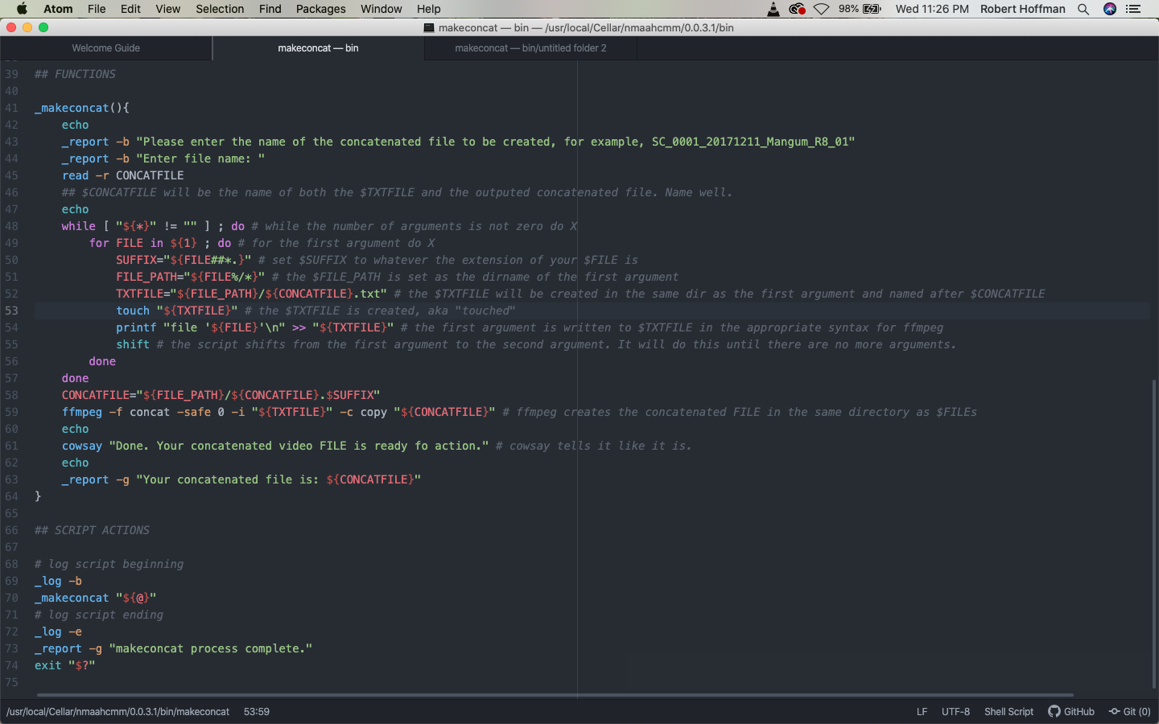
Task: Open the Git (0) panel
Action: point(1129,712)
